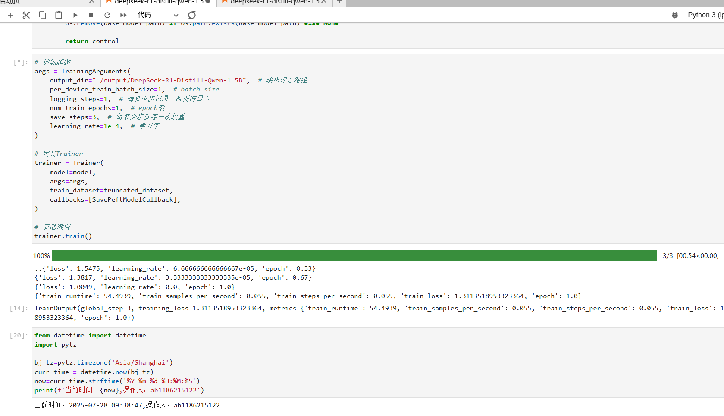
Task: Open the Python 3 kernel selector
Action: pyautogui.click(x=705, y=15)
